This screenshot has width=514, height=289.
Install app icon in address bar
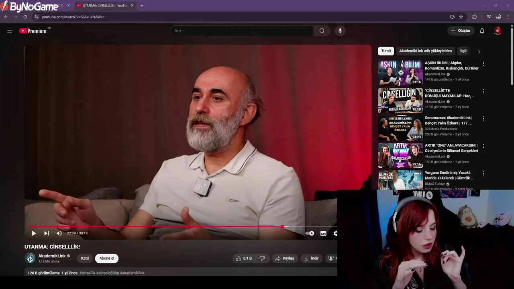[x=452, y=17]
